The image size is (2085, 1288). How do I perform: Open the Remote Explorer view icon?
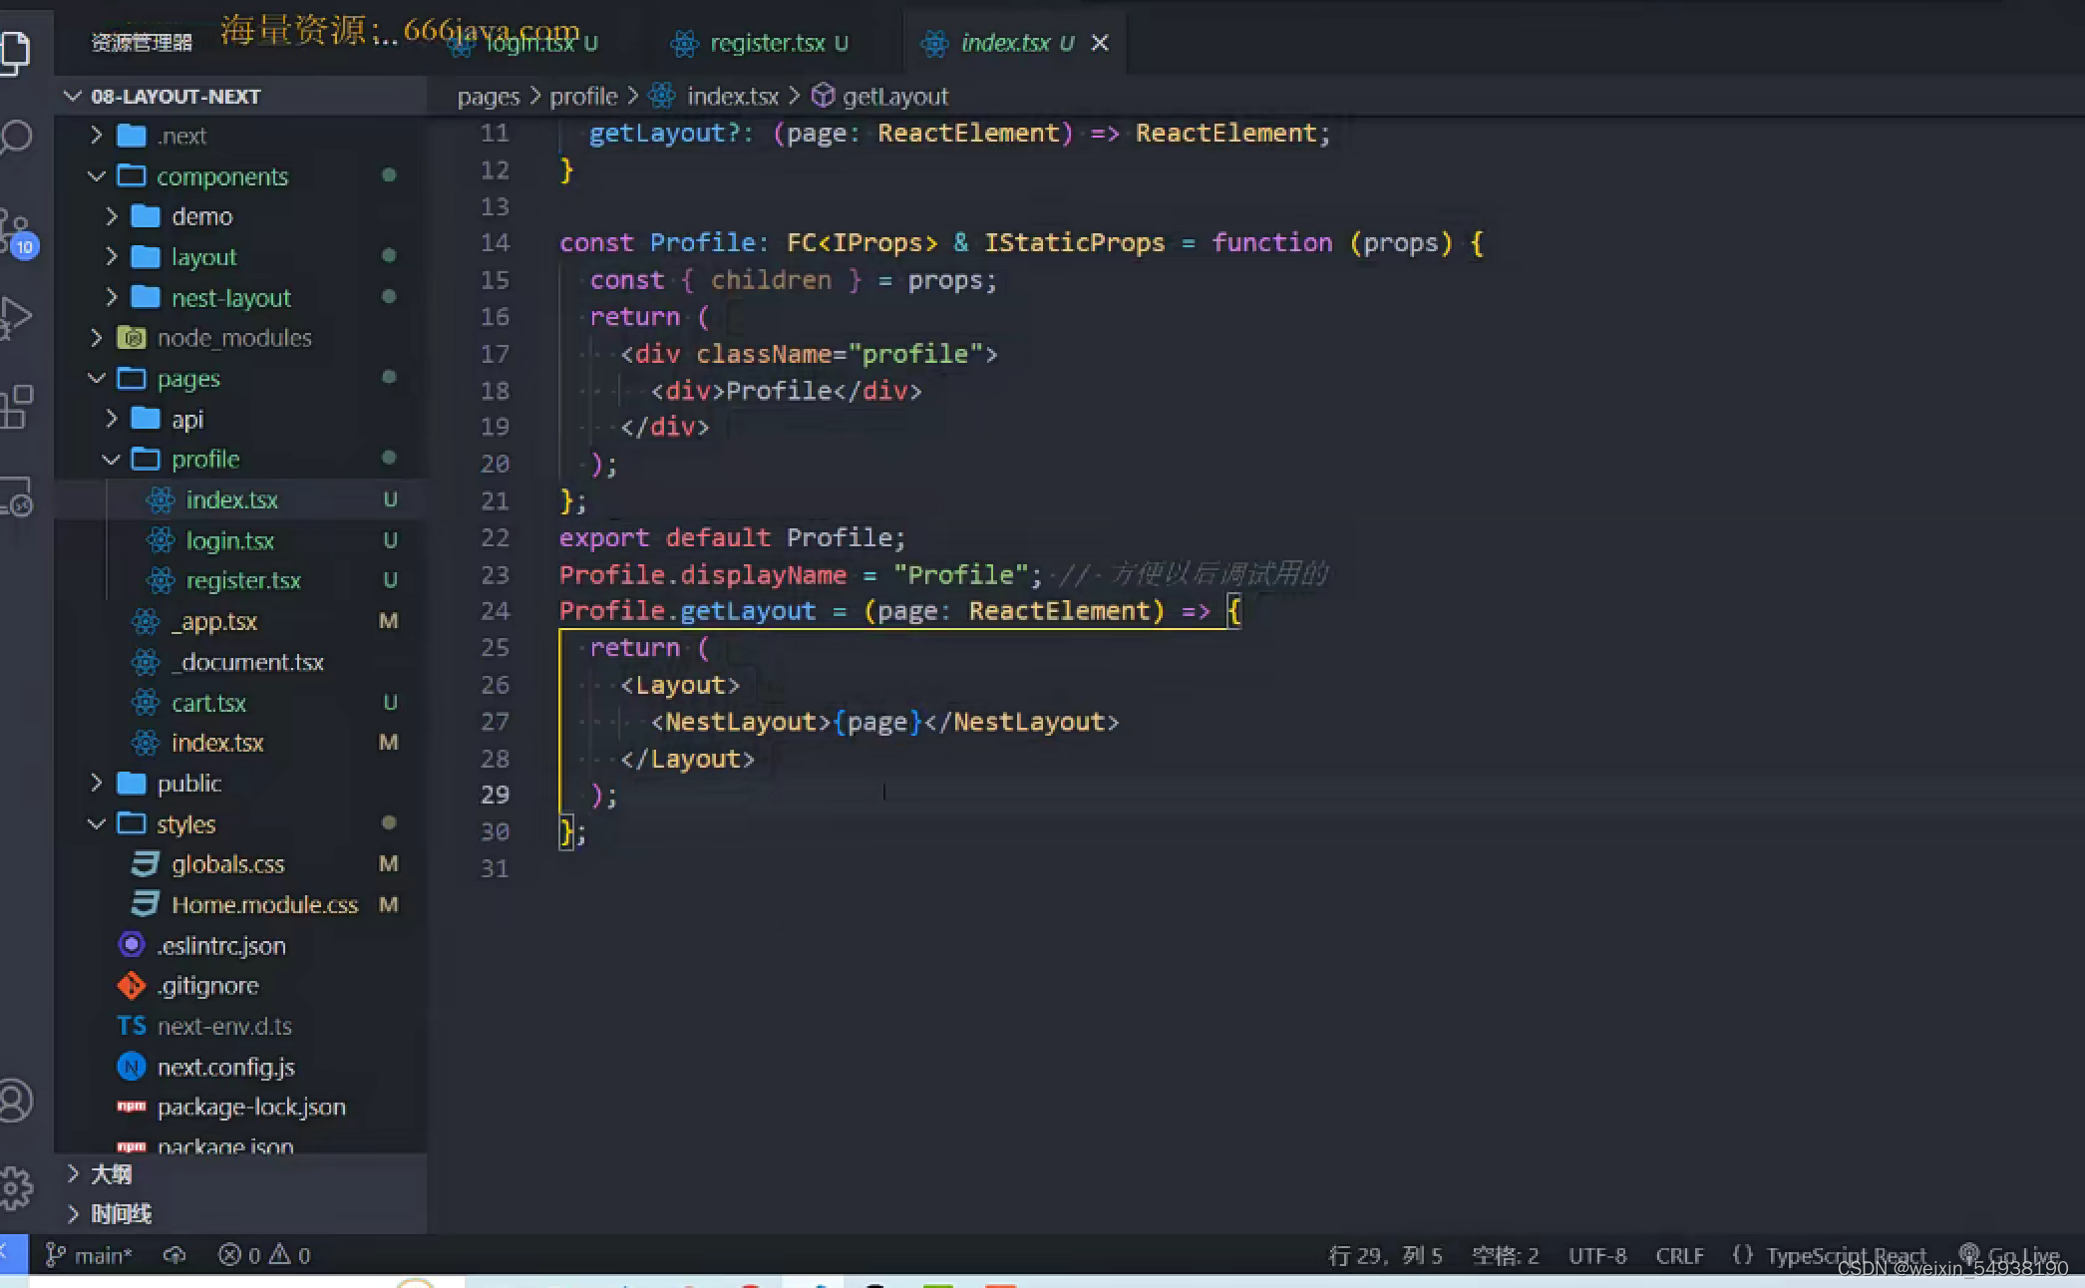tap(15, 496)
